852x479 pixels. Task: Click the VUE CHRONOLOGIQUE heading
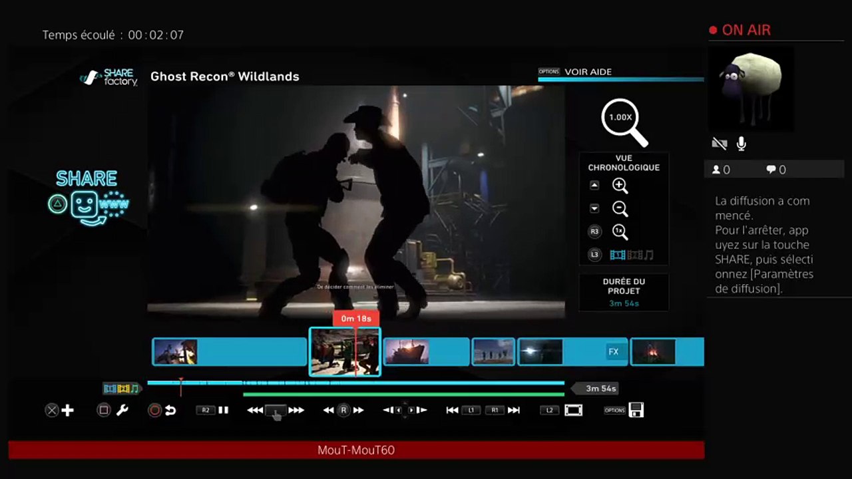[624, 163]
